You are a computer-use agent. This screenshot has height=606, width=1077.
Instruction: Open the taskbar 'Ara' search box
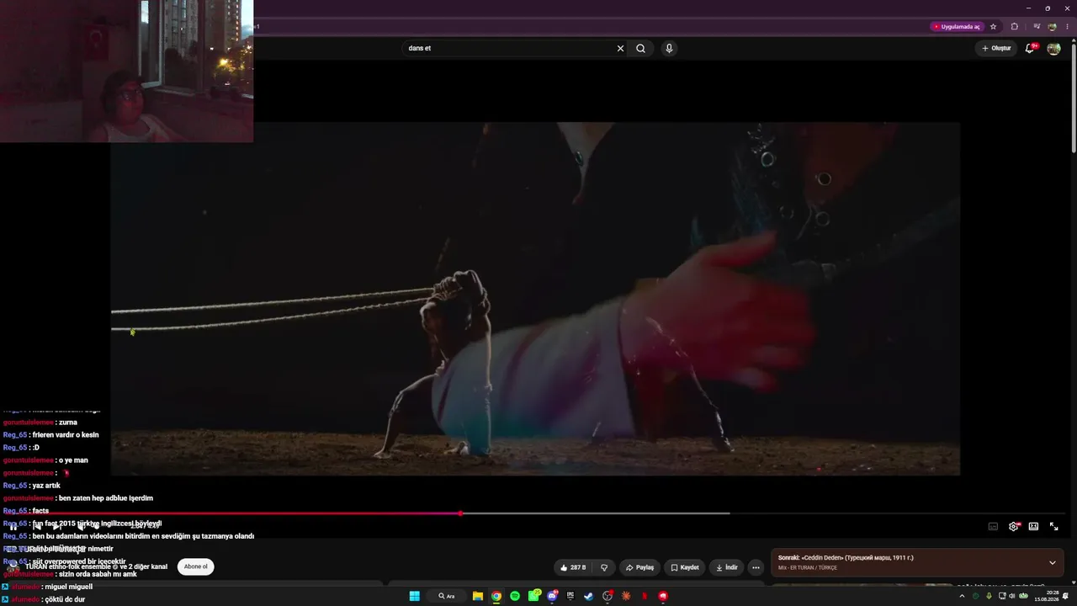[x=447, y=596]
